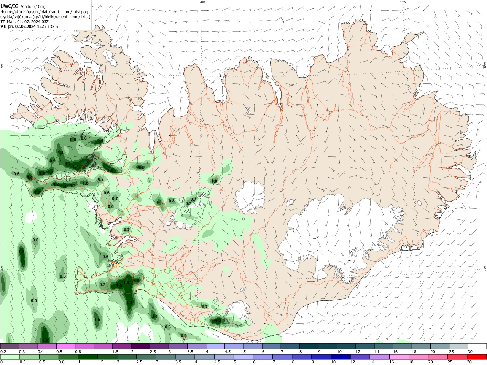487x365 pixels.
Task: Click the lavender 3.5–4 snow legend swatch
Action: coord(196,346)
